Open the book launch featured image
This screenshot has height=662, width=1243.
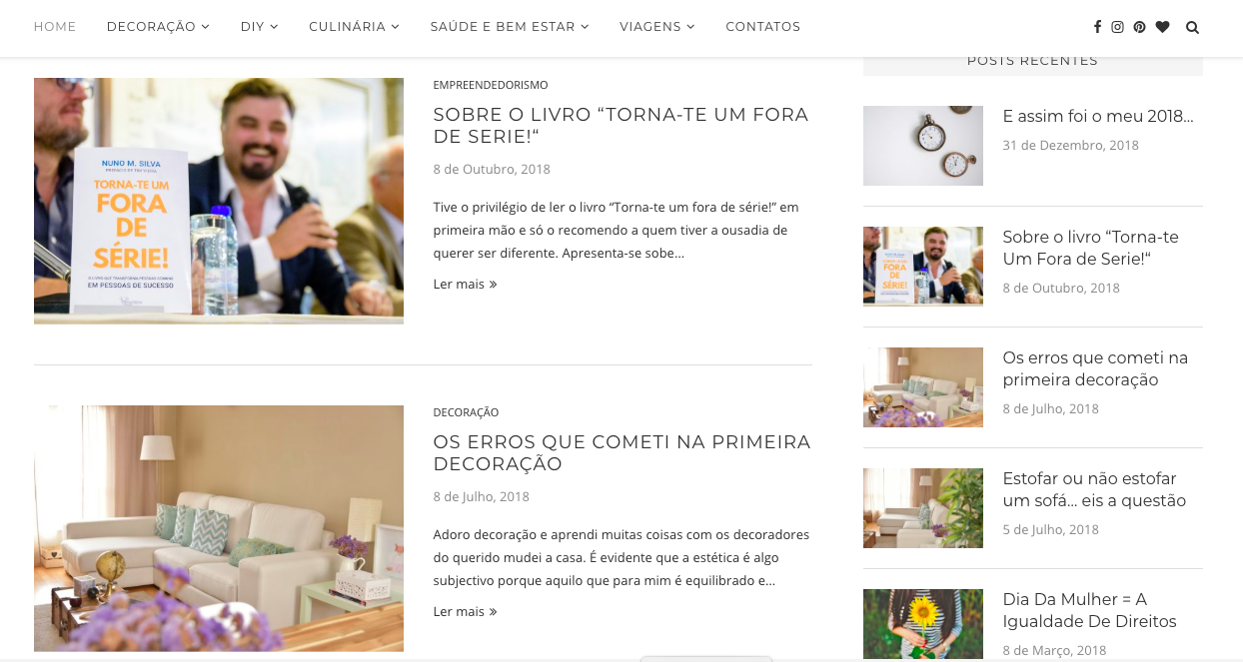(x=219, y=201)
